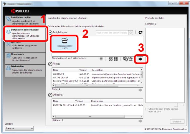
Task: Move selected device to install list
Action: click(140, 59)
